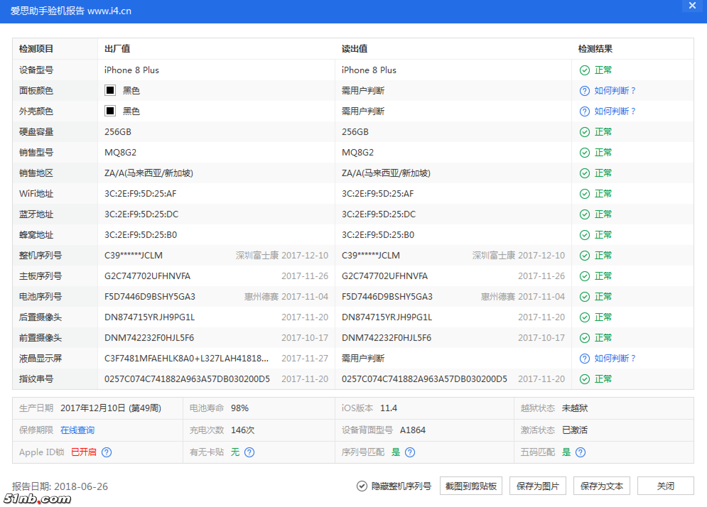This screenshot has width=707, height=507.
Task: Click green check icon in WiFi地址 row
Action: click(x=584, y=194)
